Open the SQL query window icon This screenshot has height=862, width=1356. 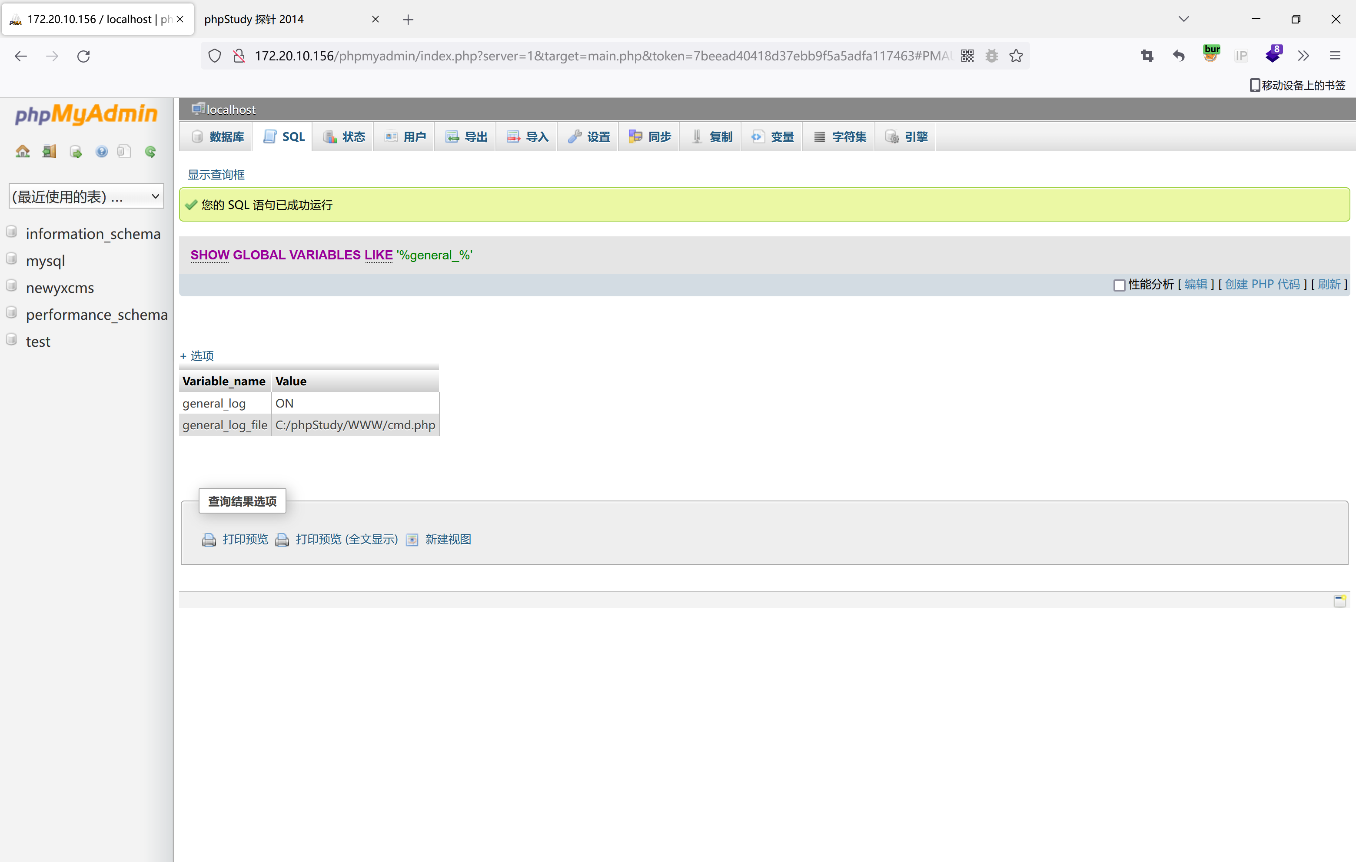click(x=76, y=151)
